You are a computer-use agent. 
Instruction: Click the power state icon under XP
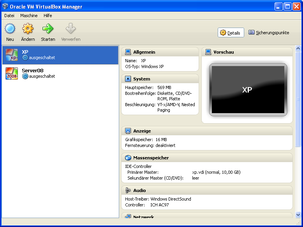click(x=25, y=58)
